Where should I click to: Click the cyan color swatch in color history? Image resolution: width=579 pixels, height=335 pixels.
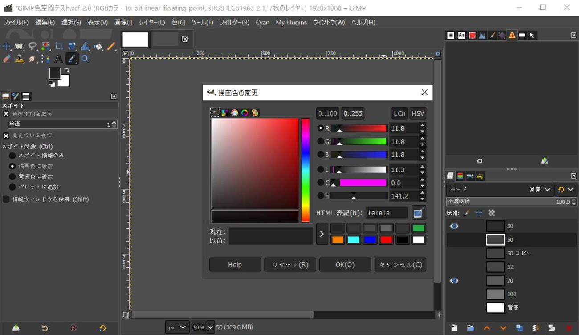click(354, 240)
